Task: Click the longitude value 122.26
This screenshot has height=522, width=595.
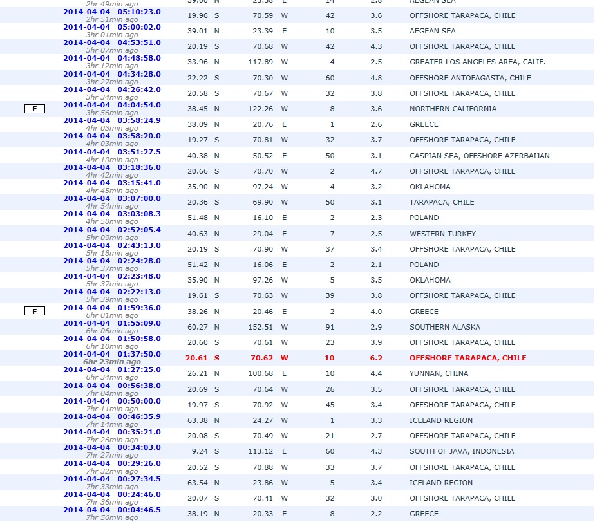Action: point(261,109)
